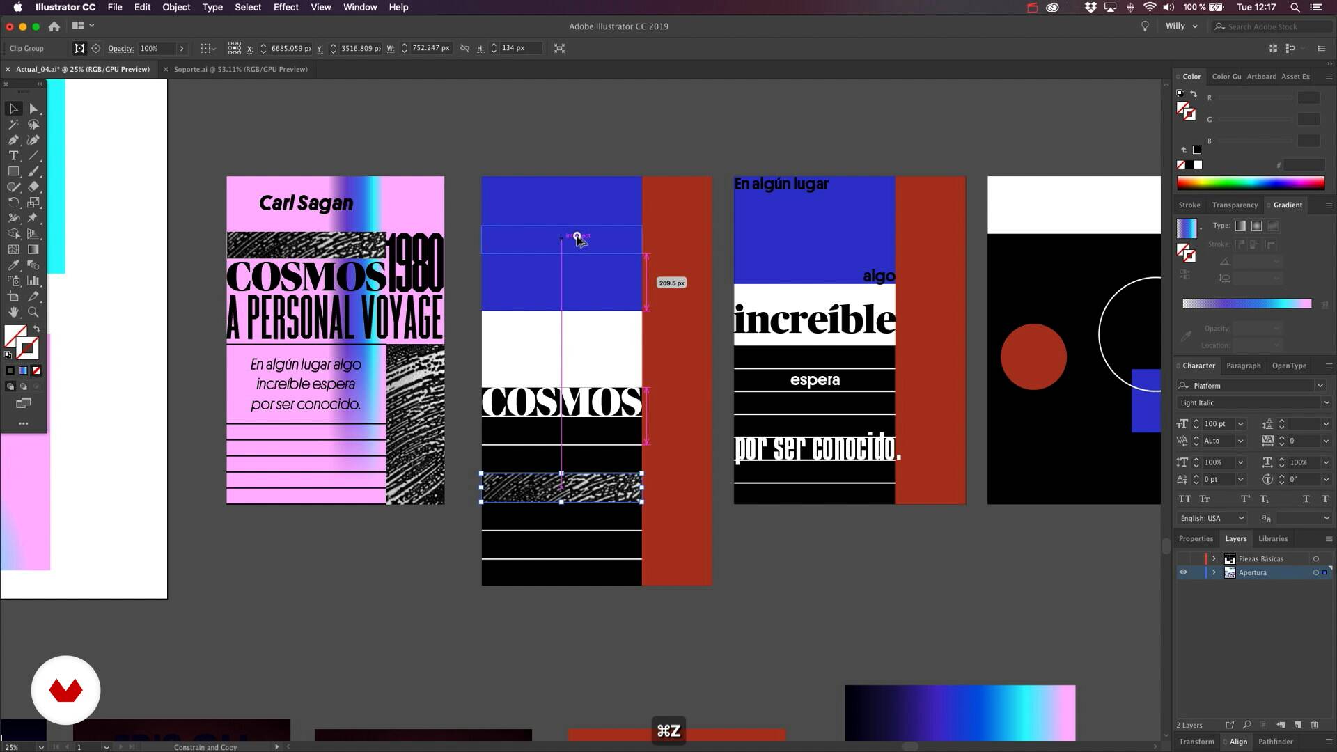Pick the Eyedropper tool
The width and height of the screenshot is (1337, 752).
[13, 265]
